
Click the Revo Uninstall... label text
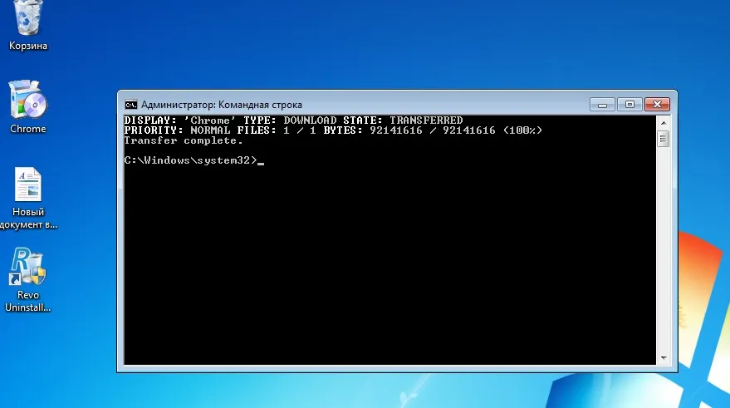[28, 301]
